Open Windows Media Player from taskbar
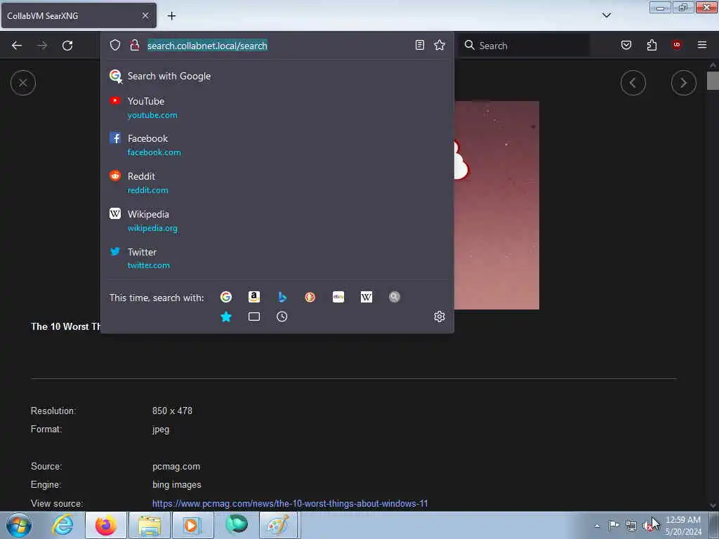Image resolution: width=719 pixels, height=539 pixels. (x=192, y=525)
